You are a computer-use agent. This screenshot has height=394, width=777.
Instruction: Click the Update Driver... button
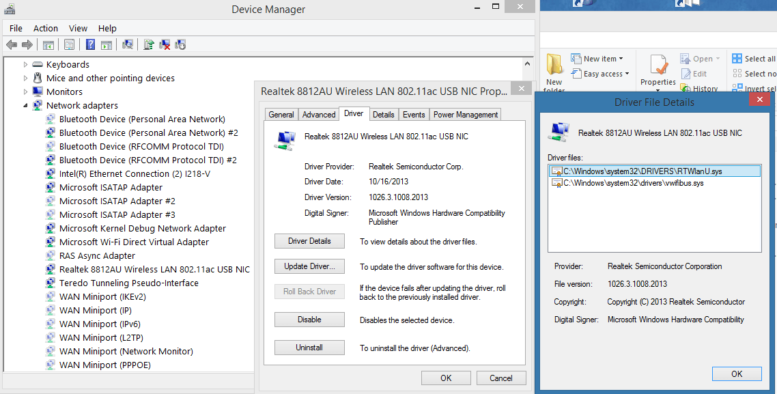310,266
